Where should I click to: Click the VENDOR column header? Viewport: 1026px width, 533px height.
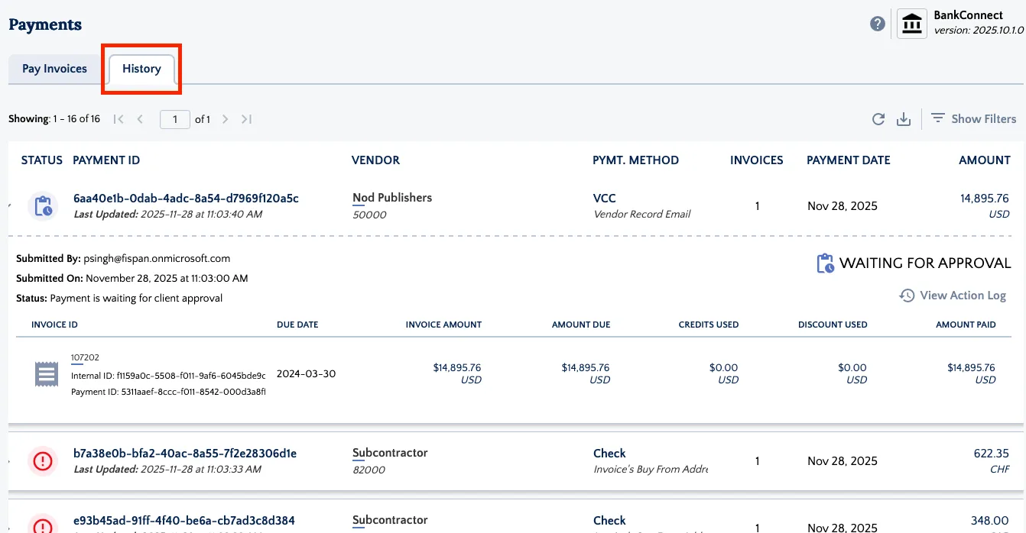click(375, 160)
